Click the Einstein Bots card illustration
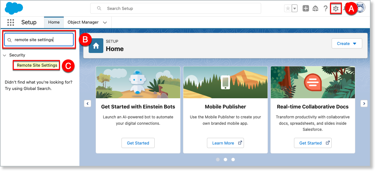 point(138,82)
